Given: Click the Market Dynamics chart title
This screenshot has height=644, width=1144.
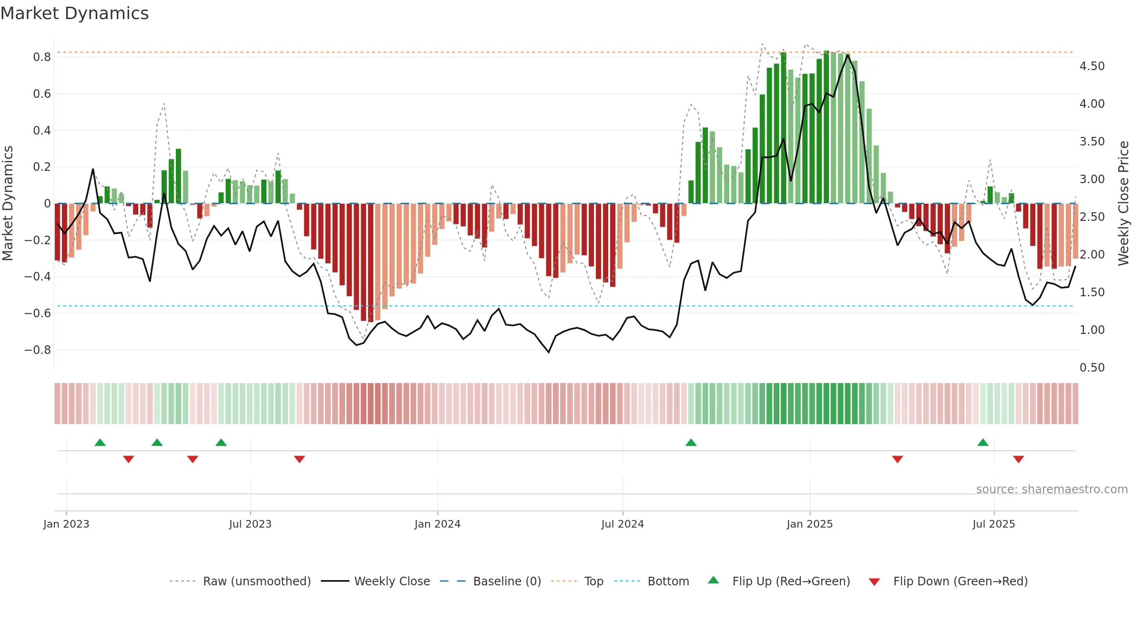Looking at the screenshot, I should (75, 13).
